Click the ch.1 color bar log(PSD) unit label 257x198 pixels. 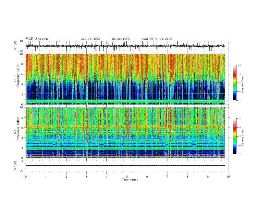tap(243, 84)
